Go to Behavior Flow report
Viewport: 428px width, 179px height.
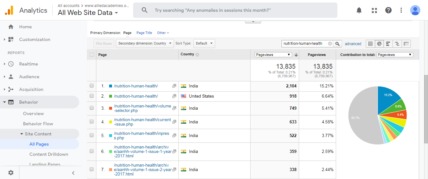click(x=38, y=124)
